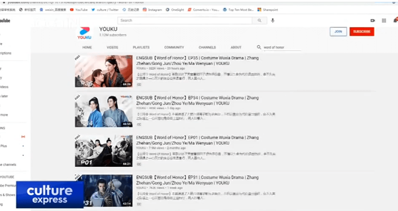This screenshot has height=211, width=398.
Task: Open the culture / Twitter bookmark
Action: [105, 9]
